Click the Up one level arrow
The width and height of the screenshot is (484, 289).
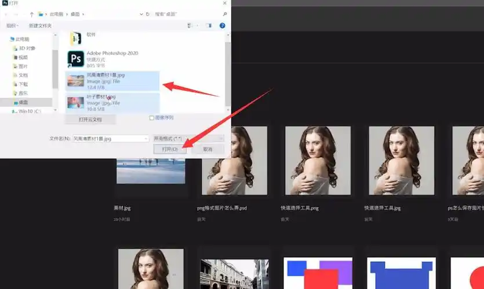[x=31, y=14]
